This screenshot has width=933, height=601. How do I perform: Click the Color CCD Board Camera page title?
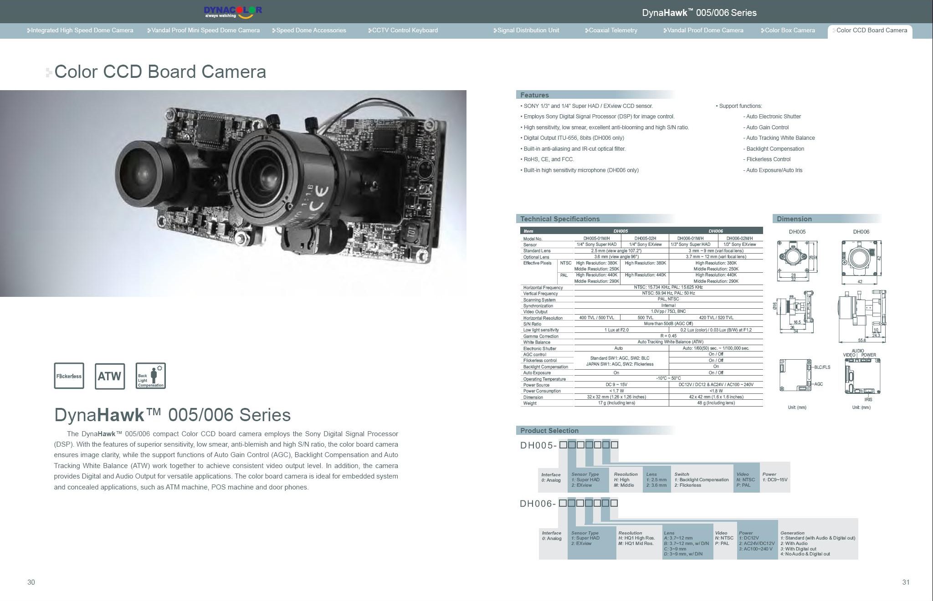coord(160,72)
